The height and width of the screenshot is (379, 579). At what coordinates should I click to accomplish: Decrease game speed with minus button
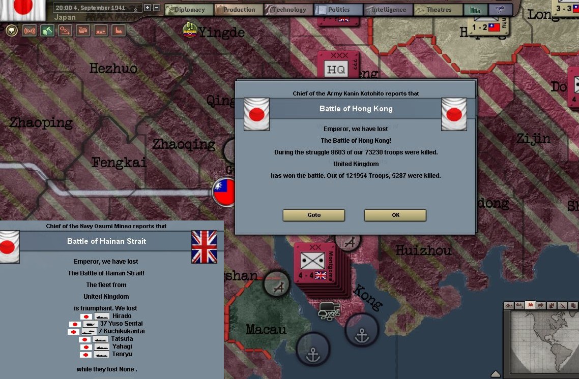coord(157,8)
